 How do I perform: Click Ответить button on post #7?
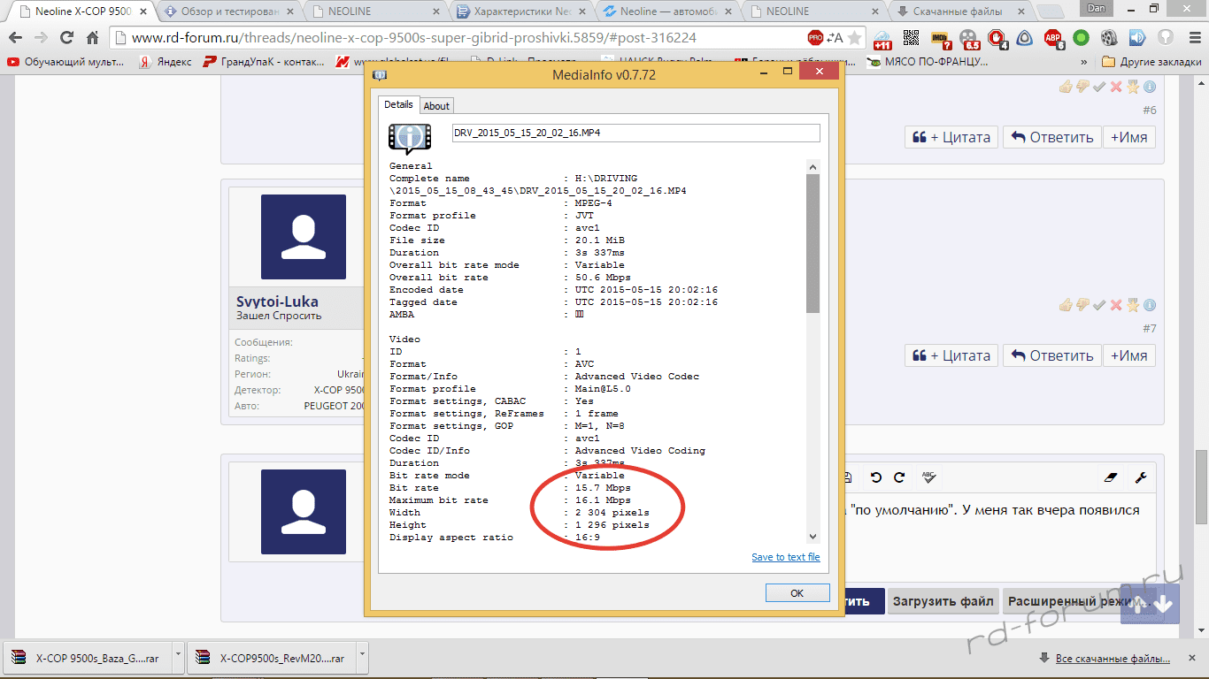(1052, 355)
